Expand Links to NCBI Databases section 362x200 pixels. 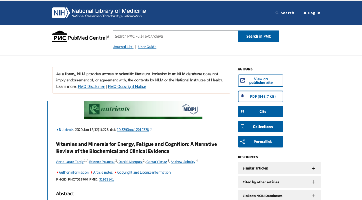point(279,196)
